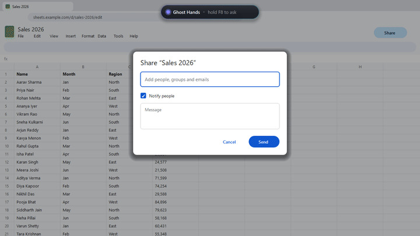This screenshot has width=420, height=236.
Task: Click the Sales 2026 document title
Action: pos(31,30)
